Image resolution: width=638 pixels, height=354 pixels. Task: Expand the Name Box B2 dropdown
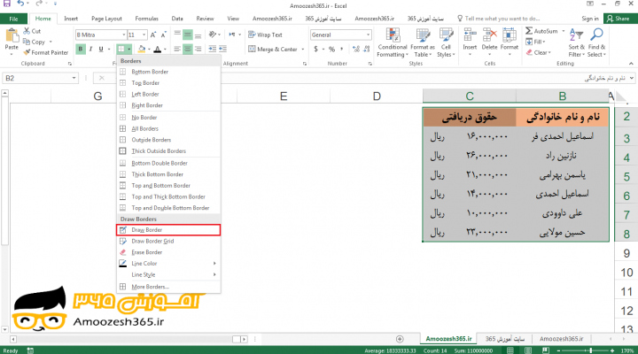[74, 78]
